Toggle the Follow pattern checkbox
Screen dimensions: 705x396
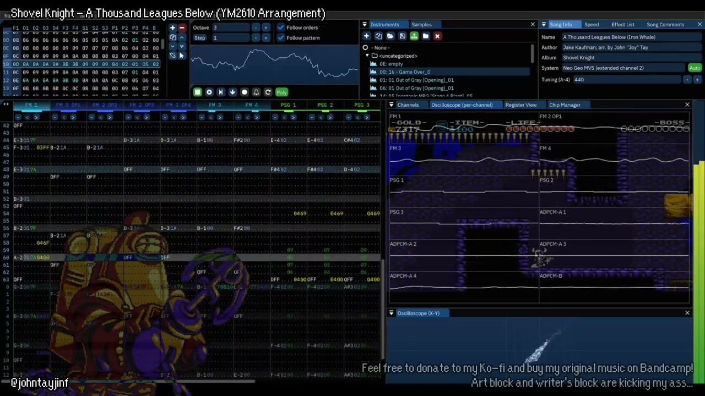click(x=281, y=38)
